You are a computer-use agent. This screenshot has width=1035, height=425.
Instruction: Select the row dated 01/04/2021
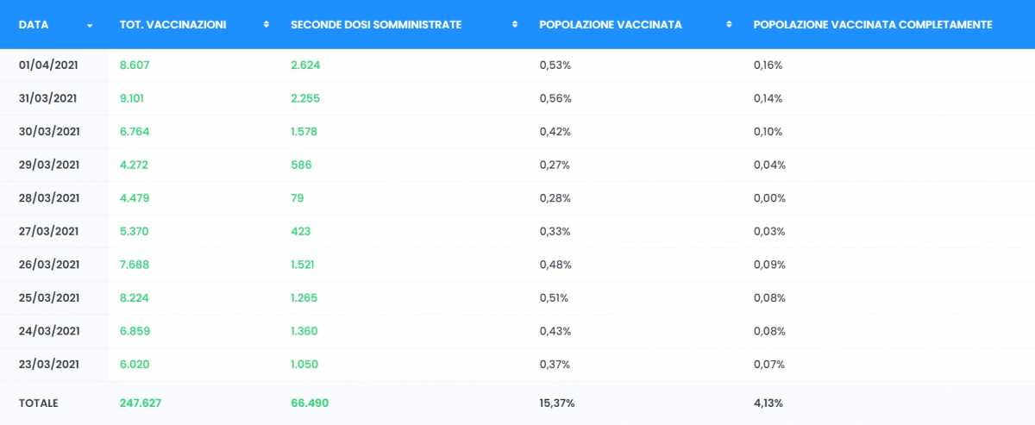pos(517,66)
